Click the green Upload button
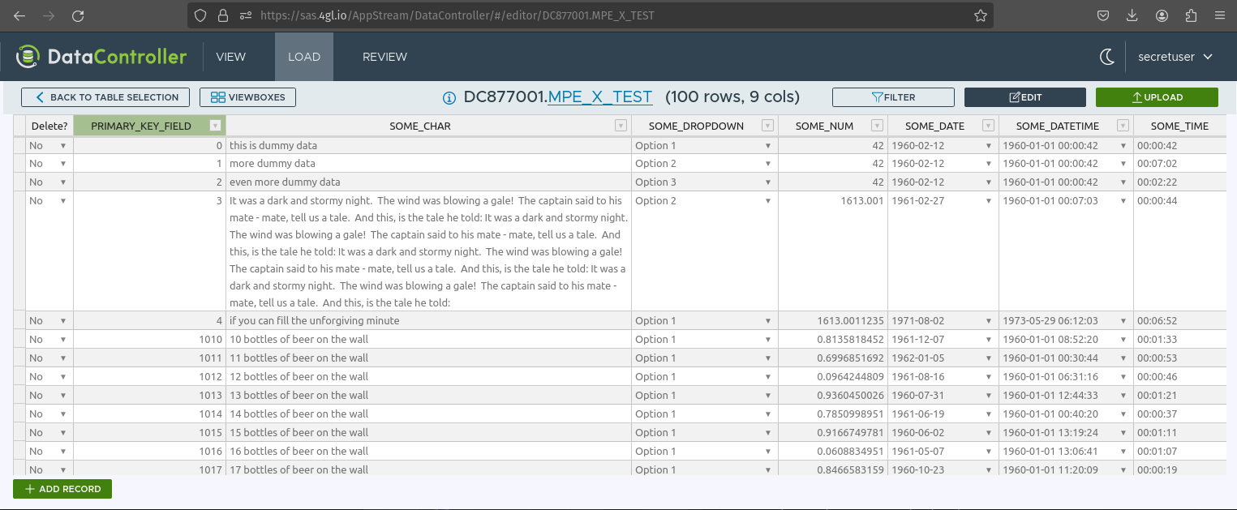 (x=1157, y=97)
